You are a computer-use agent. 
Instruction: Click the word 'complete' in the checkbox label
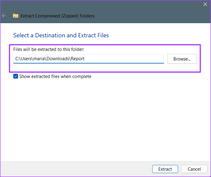coord(82,76)
